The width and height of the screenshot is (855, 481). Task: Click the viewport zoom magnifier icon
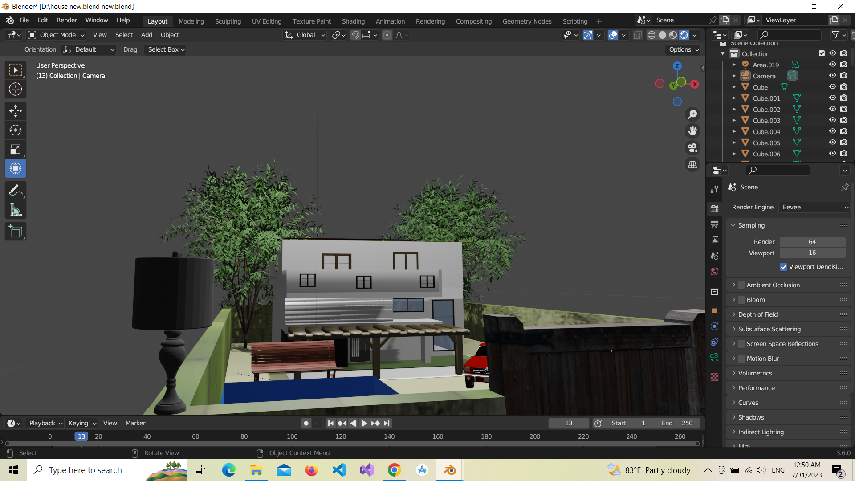(692, 114)
